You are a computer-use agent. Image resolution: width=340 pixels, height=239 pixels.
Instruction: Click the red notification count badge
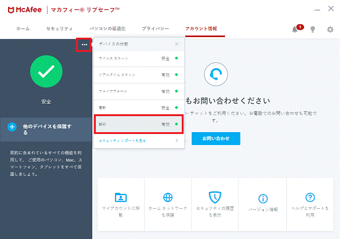pos(300,27)
